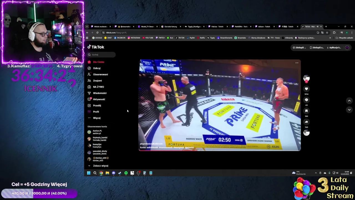355x200 pixels.
Task: Open the Znajomi section
Action: [x=95, y=81]
